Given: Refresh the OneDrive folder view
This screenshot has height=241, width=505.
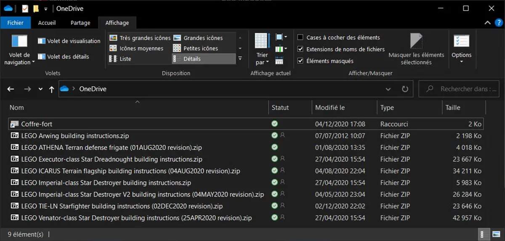Looking at the screenshot, I should click(405, 89).
